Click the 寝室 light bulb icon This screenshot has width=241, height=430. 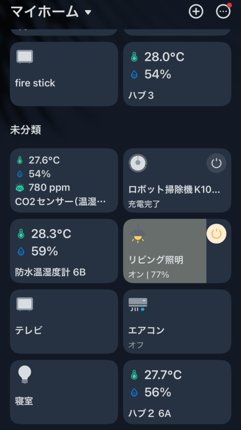pos(25,375)
